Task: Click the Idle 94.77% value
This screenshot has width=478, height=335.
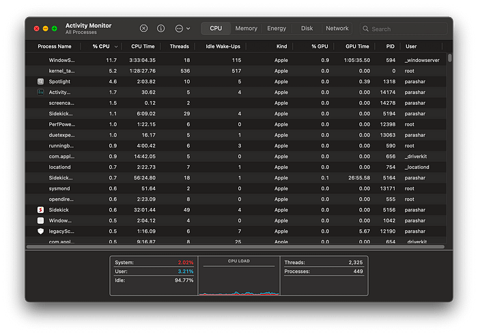Action: click(184, 280)
